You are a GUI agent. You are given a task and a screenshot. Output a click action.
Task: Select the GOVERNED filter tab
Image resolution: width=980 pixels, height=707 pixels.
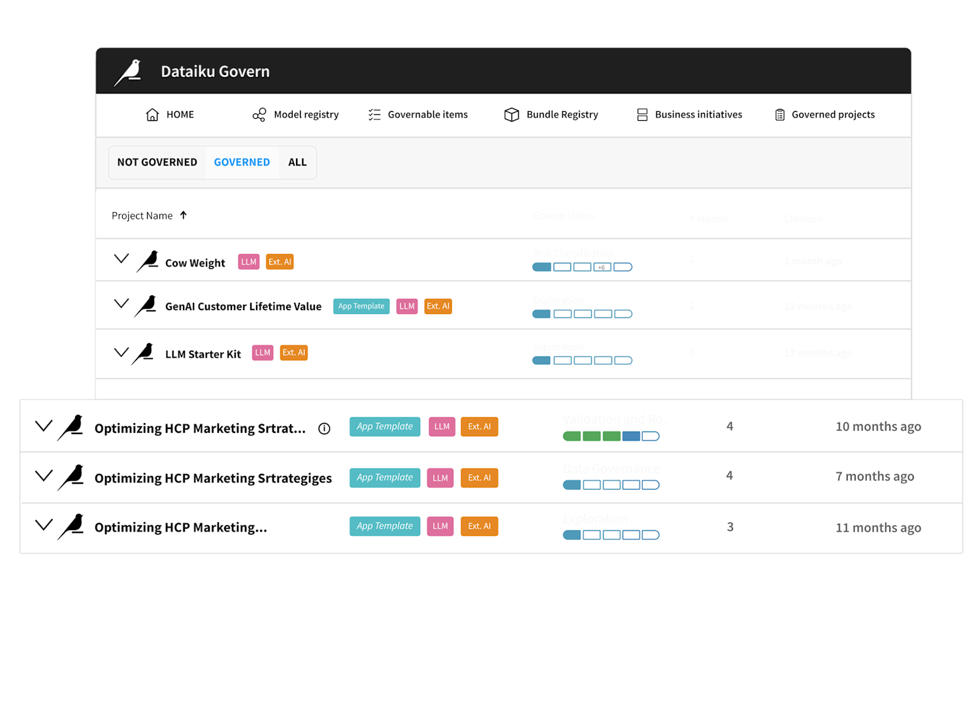click(x=242, y=163)
